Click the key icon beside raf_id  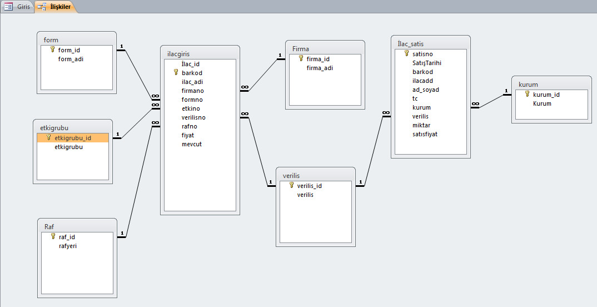(53, 236)
